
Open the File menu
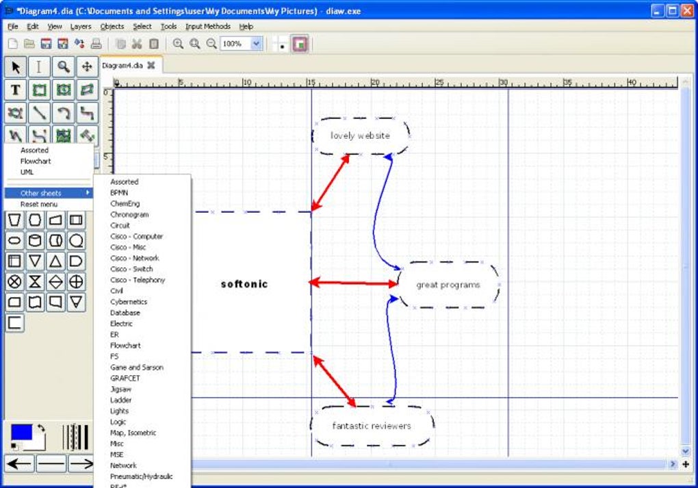tap(13, 27)
